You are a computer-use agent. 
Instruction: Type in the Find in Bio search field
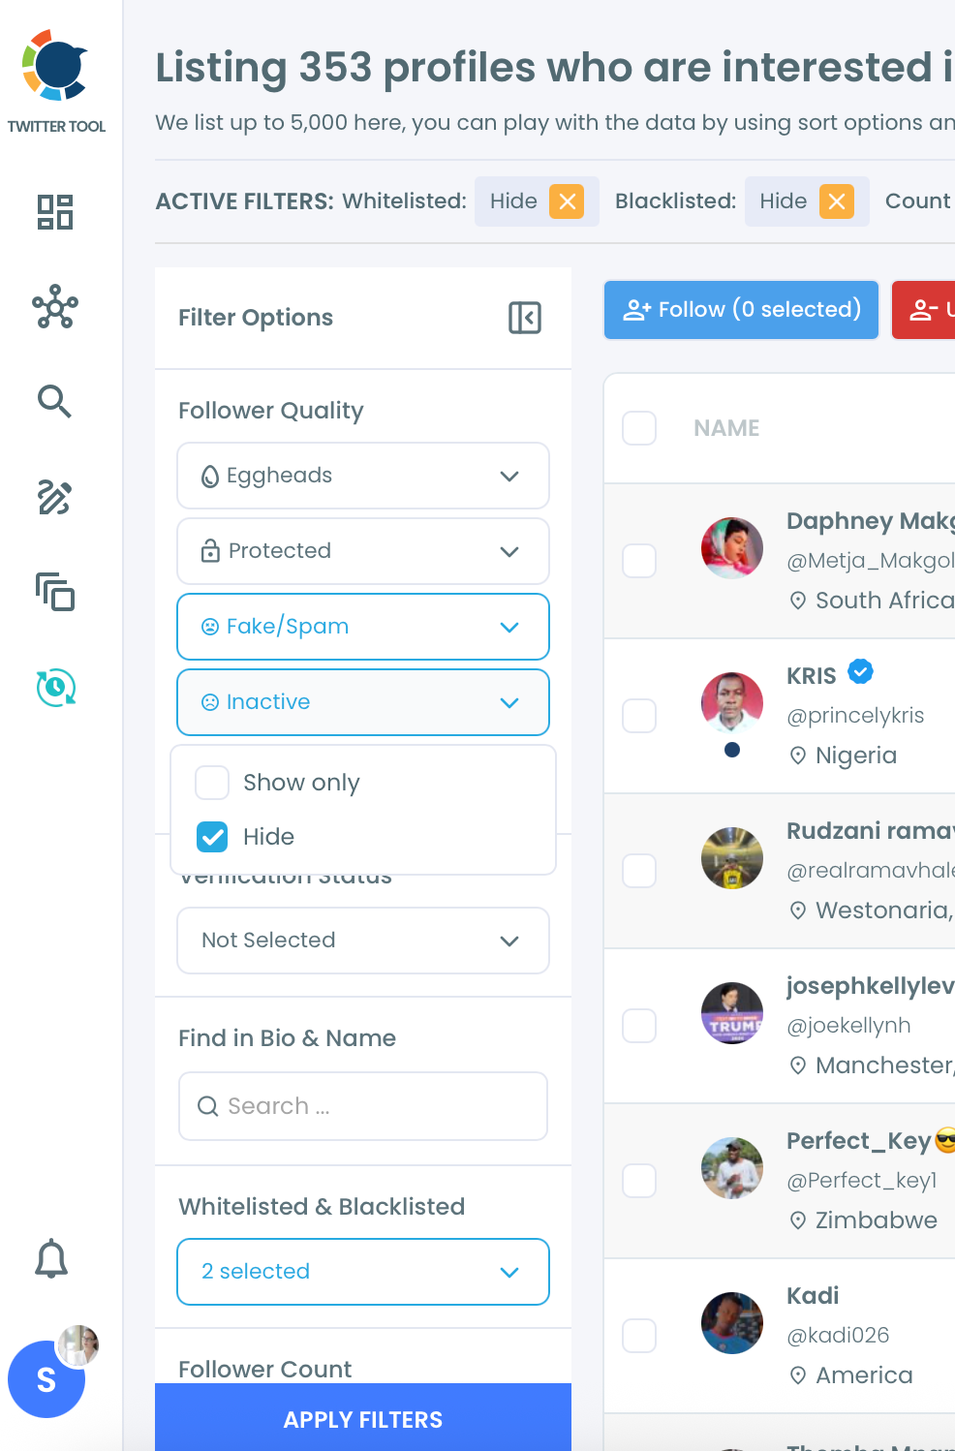click(363, 1106)
